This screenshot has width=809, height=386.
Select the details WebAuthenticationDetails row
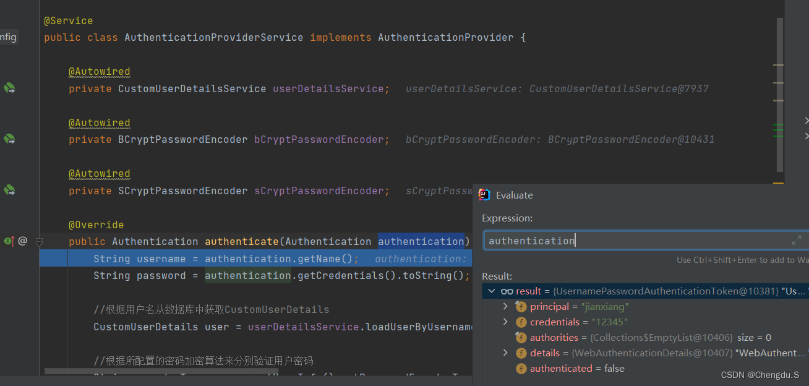tap(645, 353)
